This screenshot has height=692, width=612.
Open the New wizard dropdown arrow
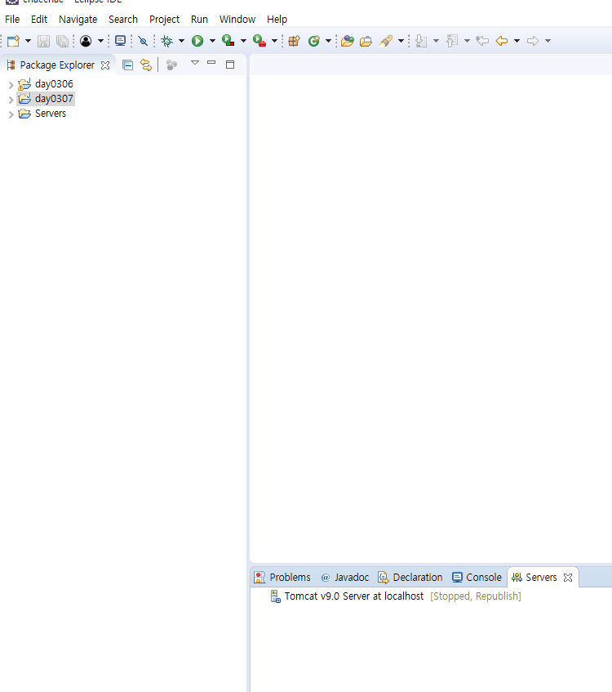(x=28, y=41)
